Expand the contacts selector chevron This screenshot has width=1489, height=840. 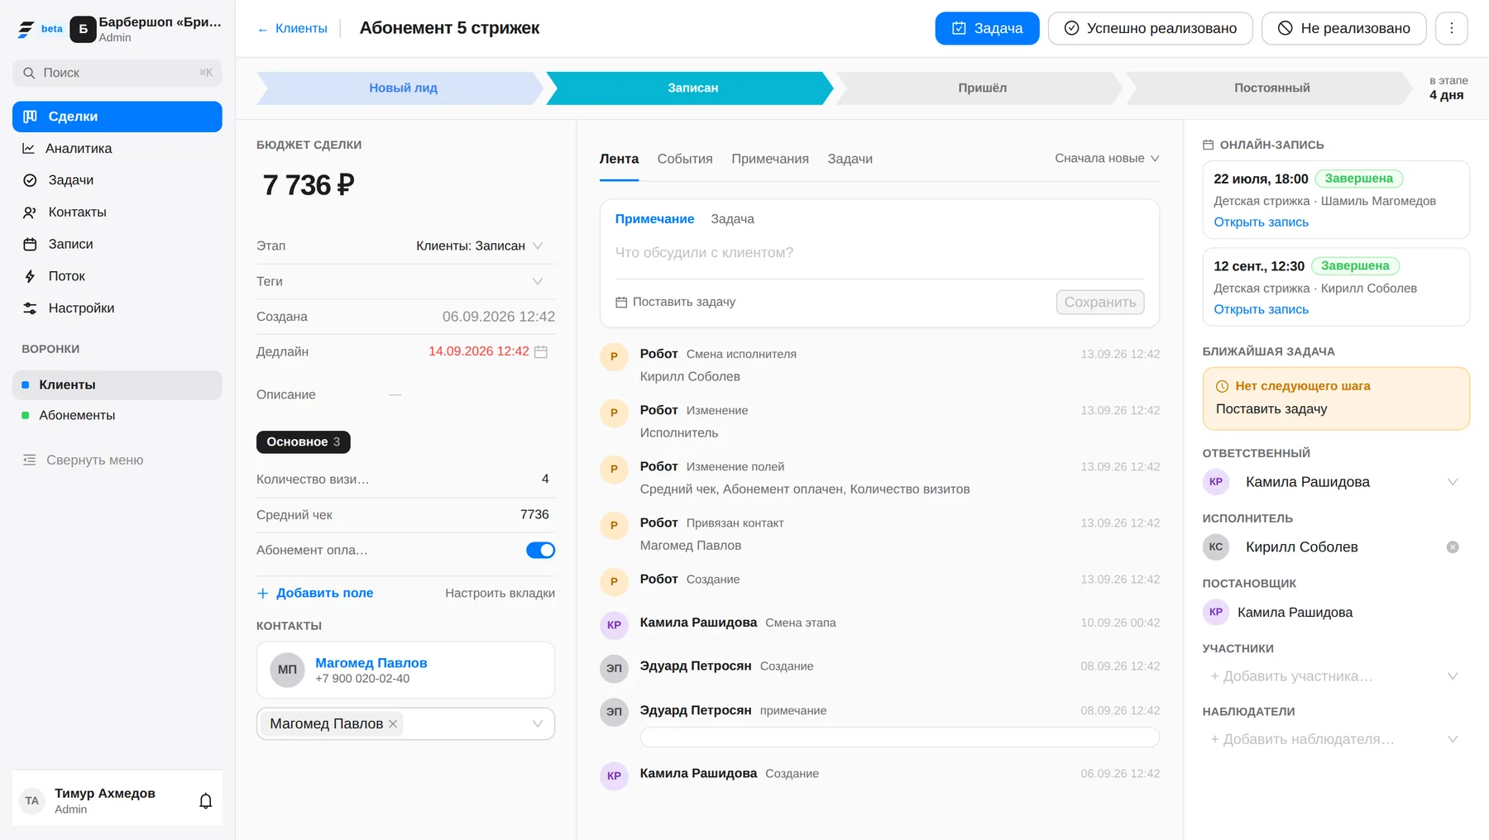click(x=538, y=723)
